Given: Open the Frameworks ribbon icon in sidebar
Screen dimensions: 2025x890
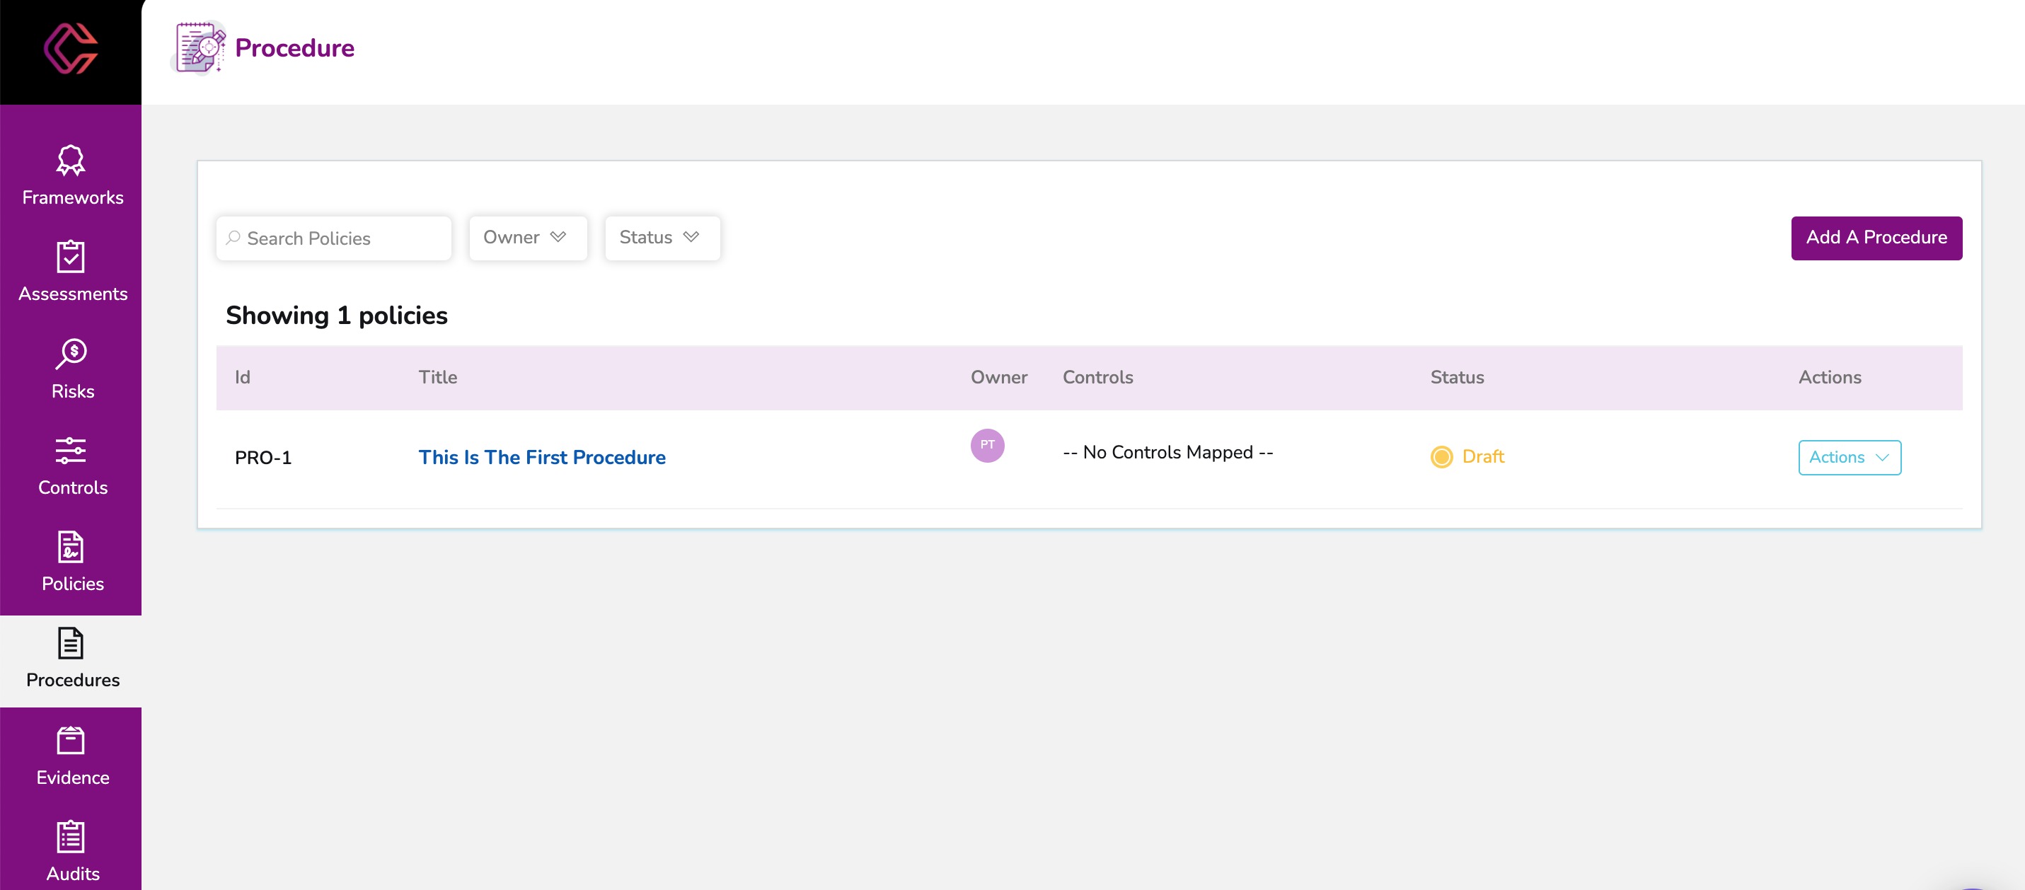Looking at the screenshot, I should [71, 161].
